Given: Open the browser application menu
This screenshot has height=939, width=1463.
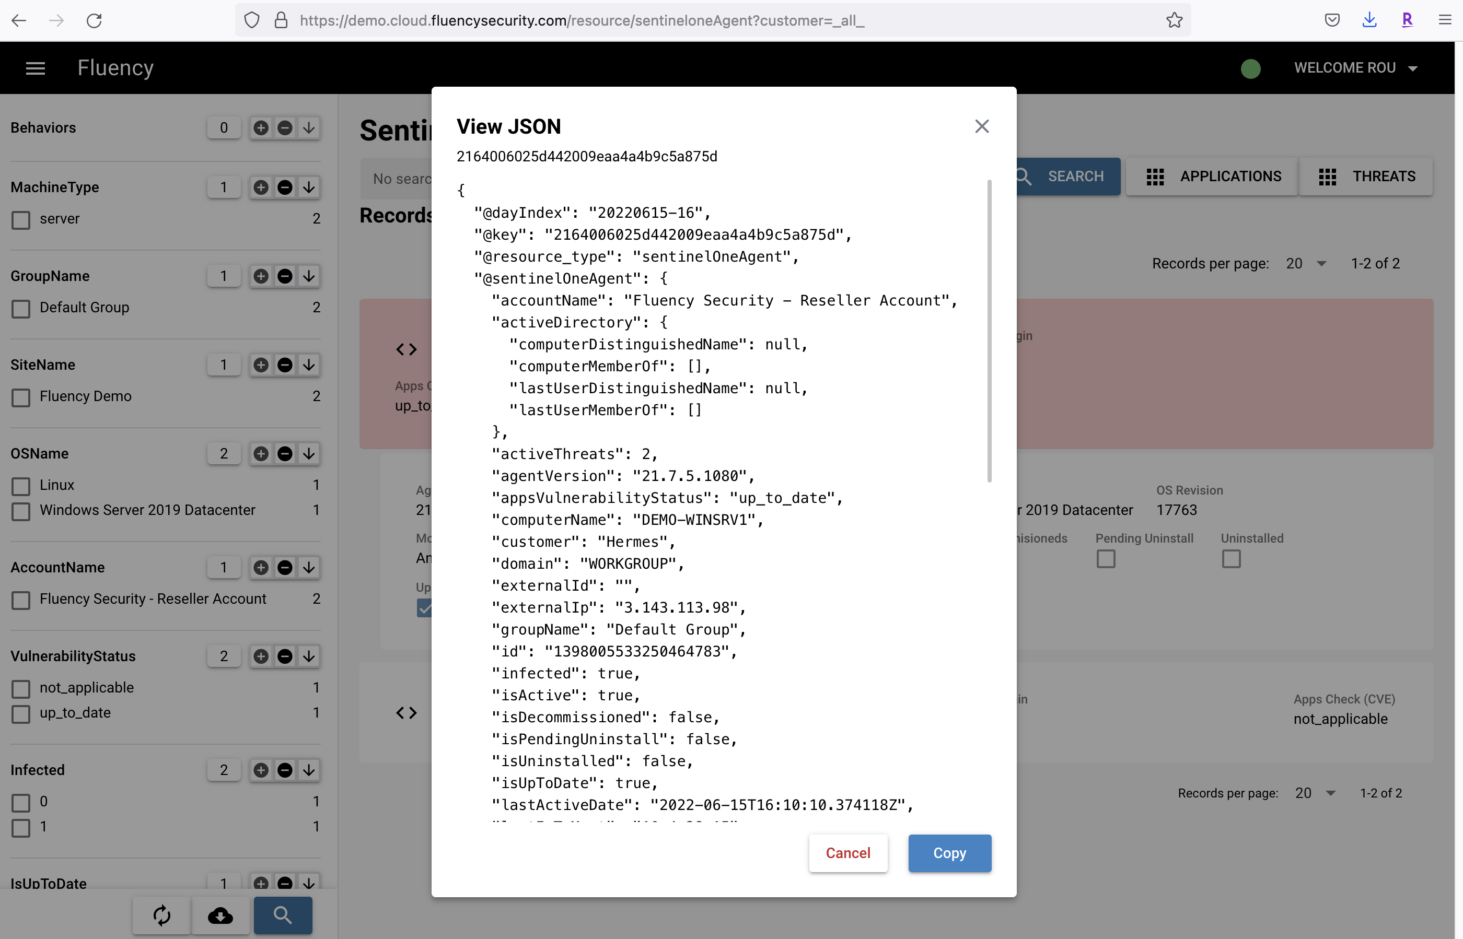Looking at the screenshot, I should point(1444,20).
